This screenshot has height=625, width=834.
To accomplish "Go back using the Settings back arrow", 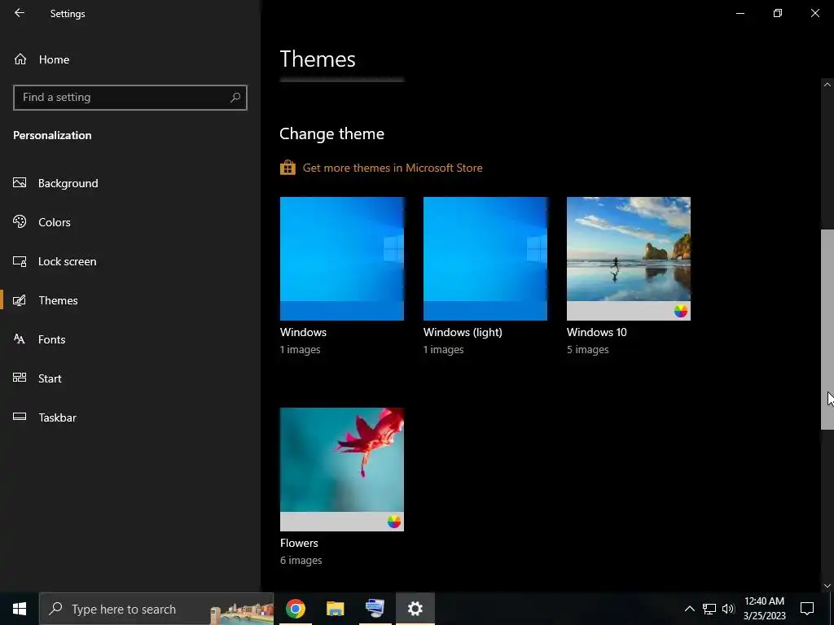I will click(20, 13).
